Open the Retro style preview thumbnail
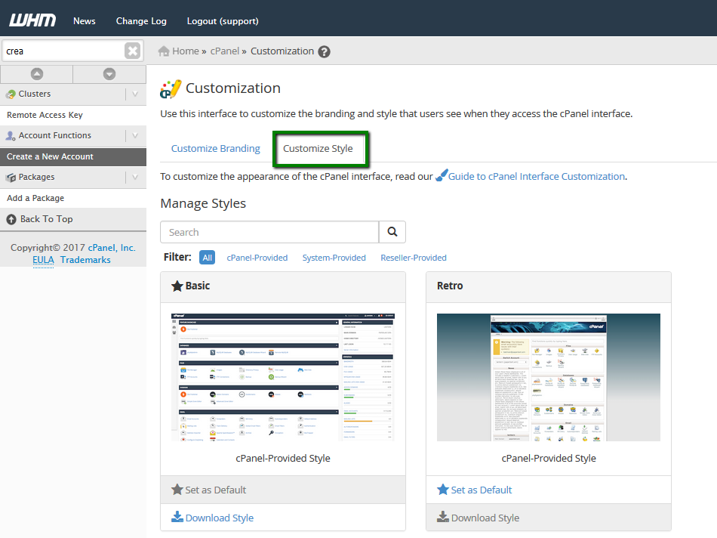717x538 pixels. (548, 377)
